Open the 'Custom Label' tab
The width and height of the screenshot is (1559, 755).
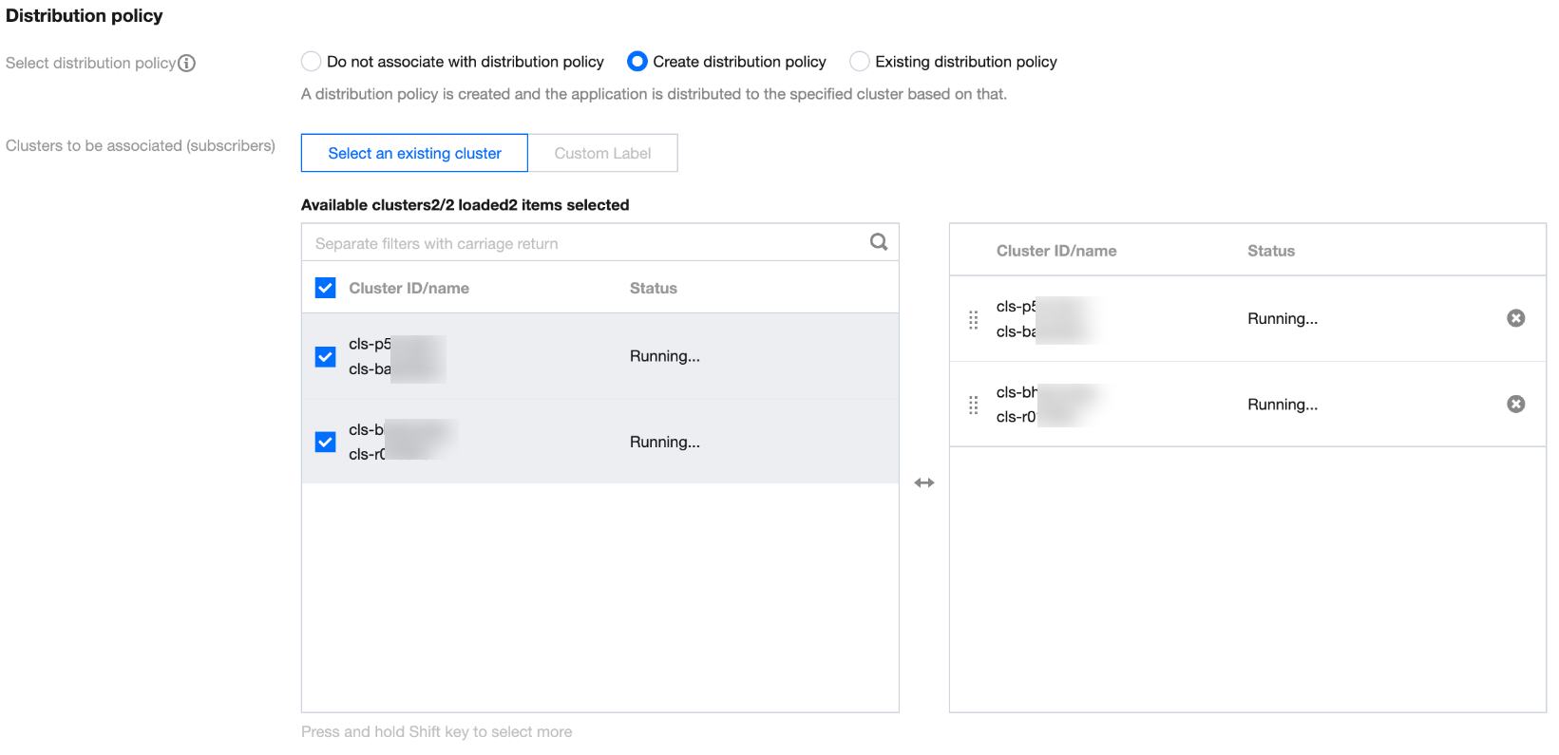click(602, 153)
